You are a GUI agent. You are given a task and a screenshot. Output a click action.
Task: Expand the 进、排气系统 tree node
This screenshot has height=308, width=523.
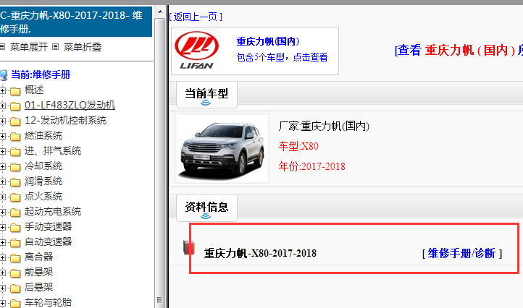(x=3, y=152)
